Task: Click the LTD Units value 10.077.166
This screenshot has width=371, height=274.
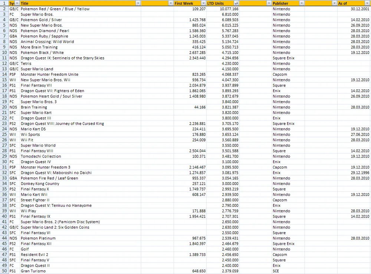Action: (x=229, y=9)
